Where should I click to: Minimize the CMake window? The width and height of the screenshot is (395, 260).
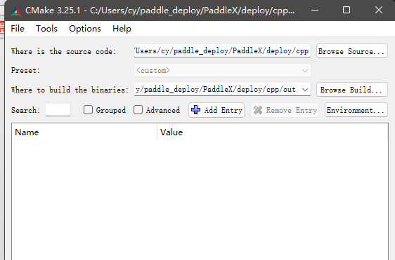[315, 10]
